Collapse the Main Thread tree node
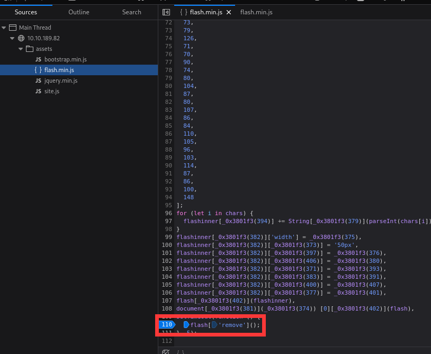Viewport: 431px width, 354px height. coord(4,28)
